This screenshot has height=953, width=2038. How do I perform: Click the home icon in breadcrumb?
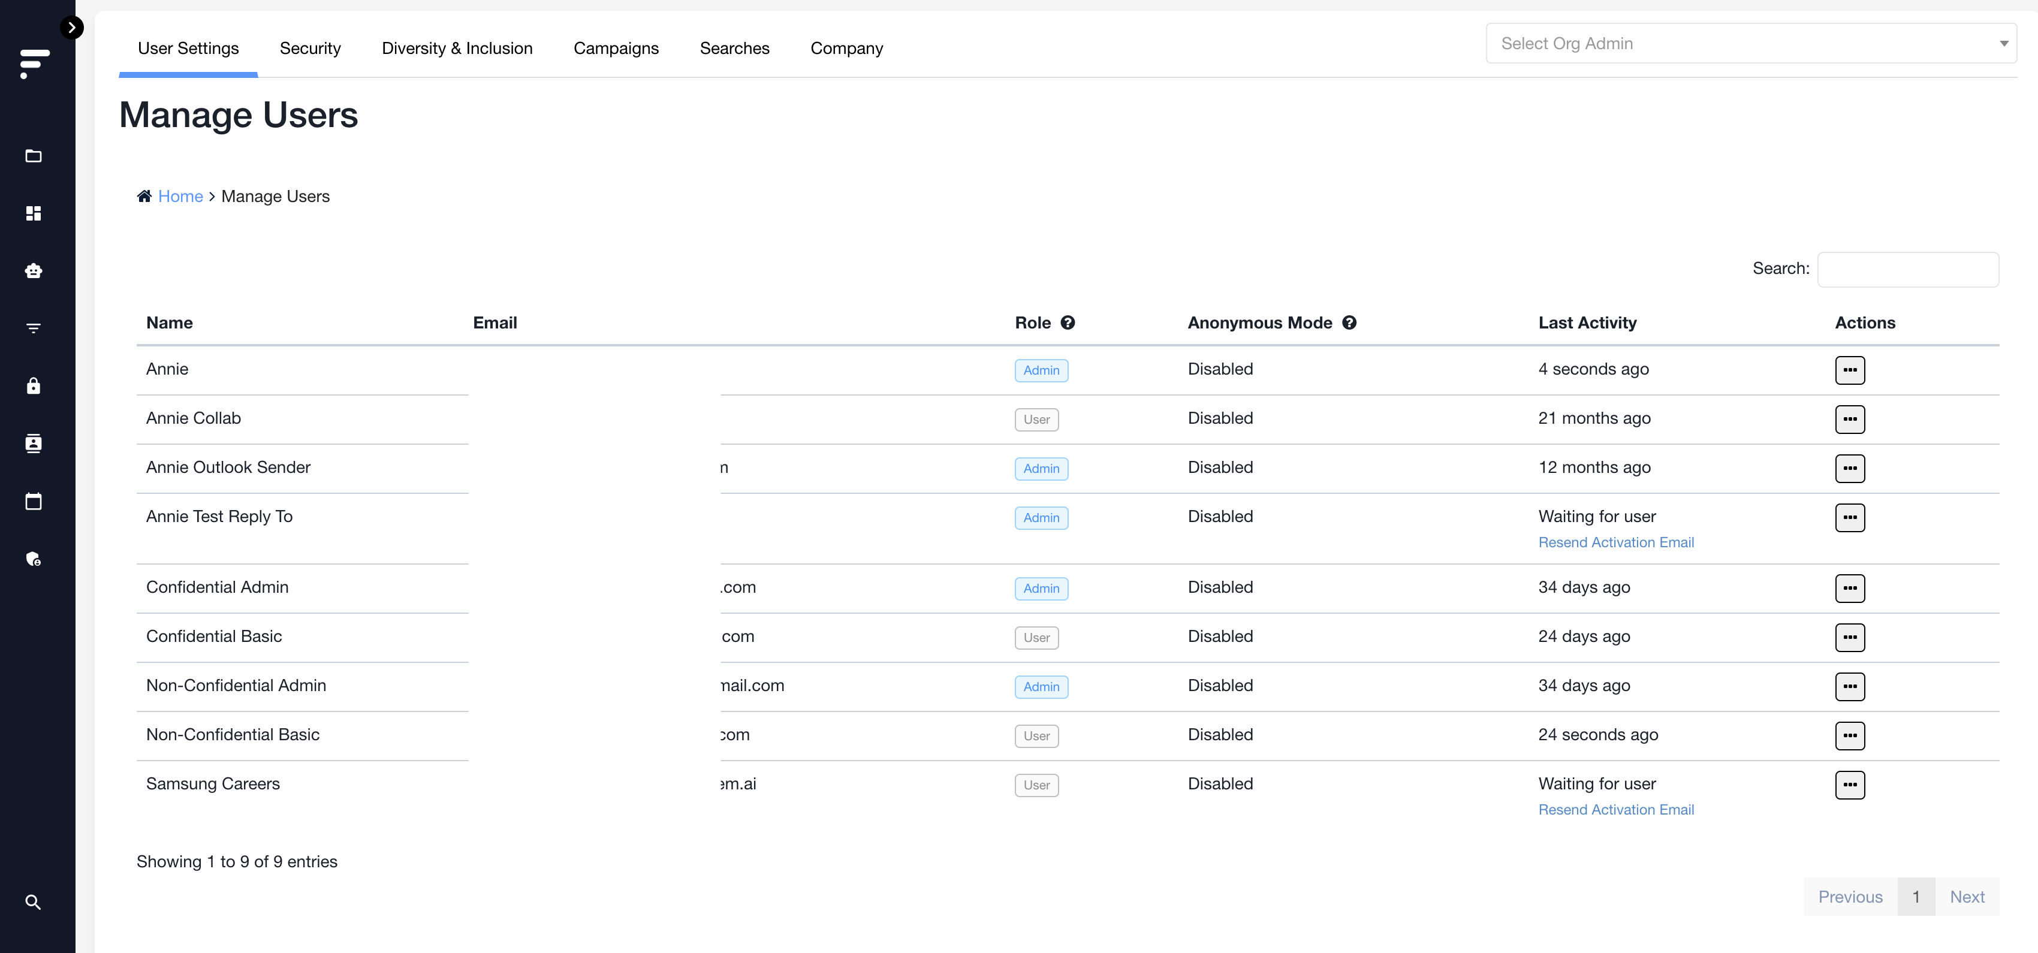click(x=144, y=196)
